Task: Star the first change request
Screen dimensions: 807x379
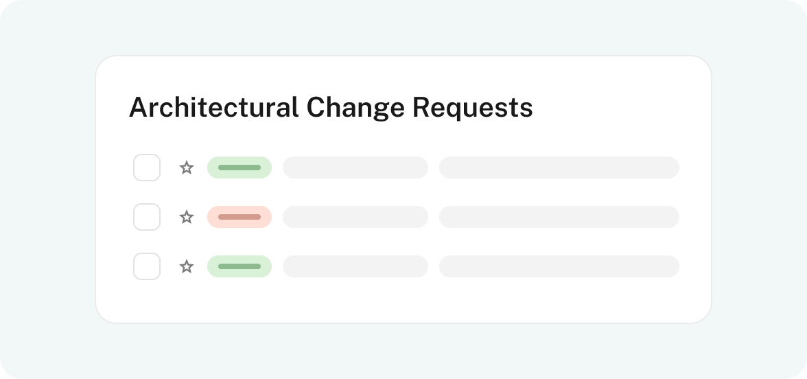Action: pos(187,168)
